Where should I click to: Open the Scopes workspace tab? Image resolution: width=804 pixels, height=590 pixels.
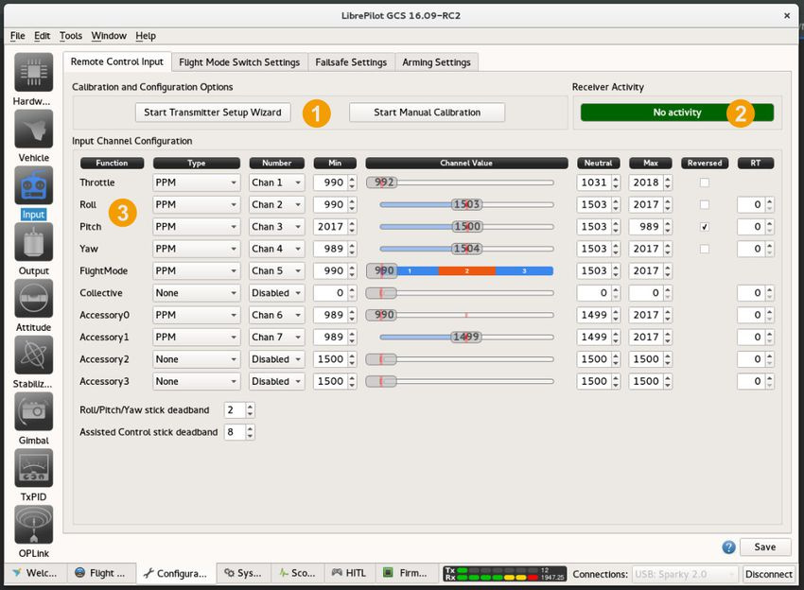(x=297, y=573)
